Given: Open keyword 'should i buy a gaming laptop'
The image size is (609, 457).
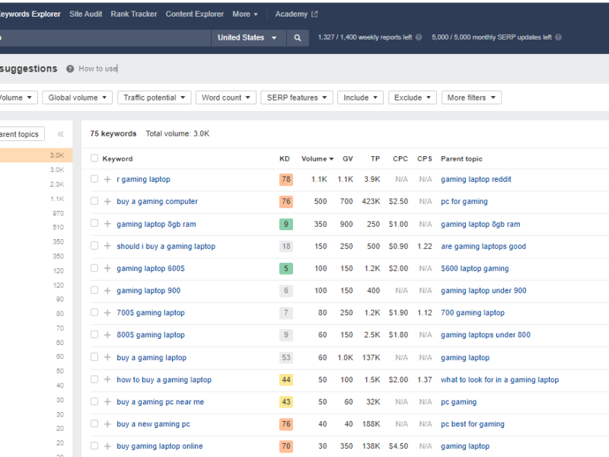Looking at the screenshot, I should (166, 246).
